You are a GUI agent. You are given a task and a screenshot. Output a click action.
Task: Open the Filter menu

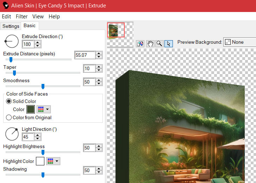(x=21, y=17)
